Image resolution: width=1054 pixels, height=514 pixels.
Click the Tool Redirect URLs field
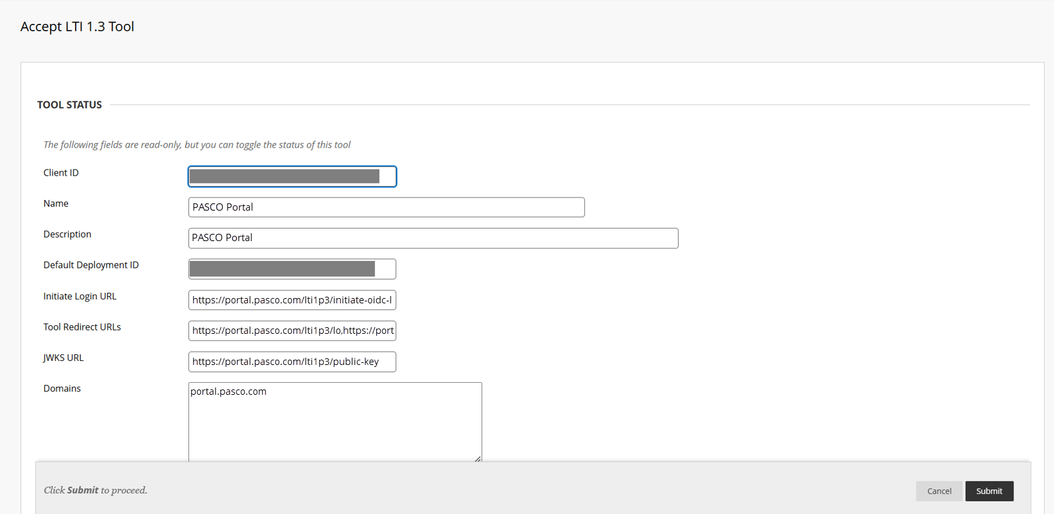pyautogui.click(x=292, y=331)
